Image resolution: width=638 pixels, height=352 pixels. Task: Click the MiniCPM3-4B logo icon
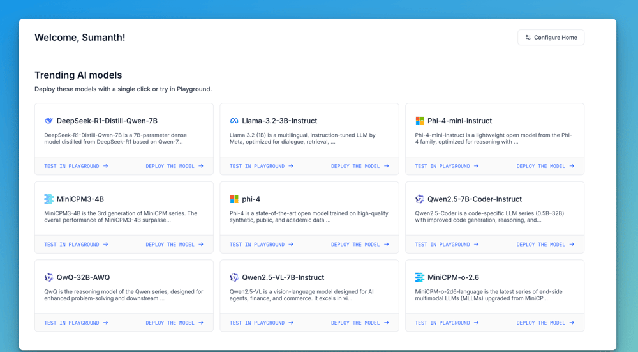point(49,199)
